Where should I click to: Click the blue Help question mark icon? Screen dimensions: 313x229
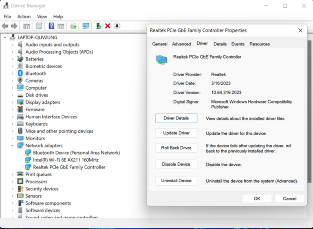[x=51, y=26]
